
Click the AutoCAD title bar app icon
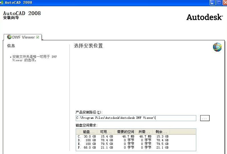pos(2,3)
